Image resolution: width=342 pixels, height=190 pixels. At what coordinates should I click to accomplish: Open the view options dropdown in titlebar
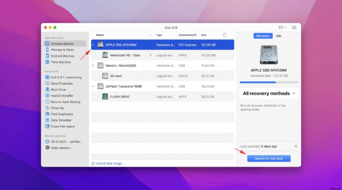point(282,27)
